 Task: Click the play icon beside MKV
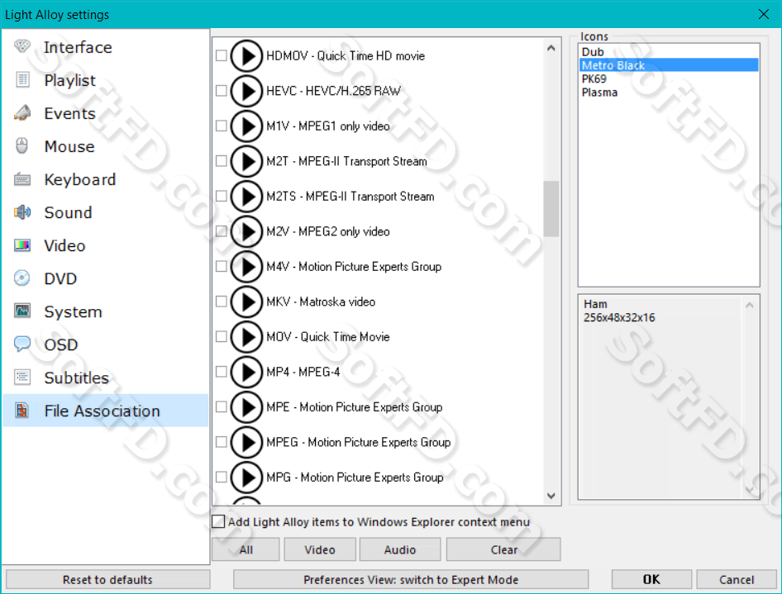[x=246, y=302]
